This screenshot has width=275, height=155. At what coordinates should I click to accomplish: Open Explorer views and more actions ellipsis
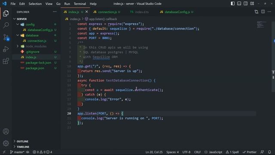coord(55,12)
